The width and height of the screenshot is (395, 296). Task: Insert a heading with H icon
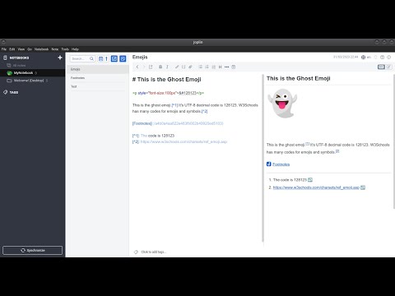[220, 67]
